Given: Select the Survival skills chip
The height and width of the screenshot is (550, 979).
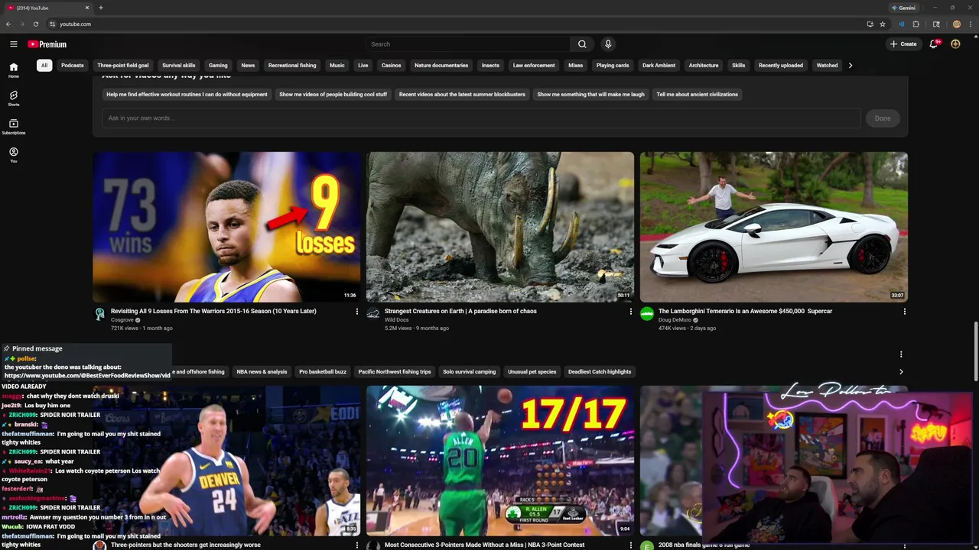Looking at the screenshot, I should point(179,66).
